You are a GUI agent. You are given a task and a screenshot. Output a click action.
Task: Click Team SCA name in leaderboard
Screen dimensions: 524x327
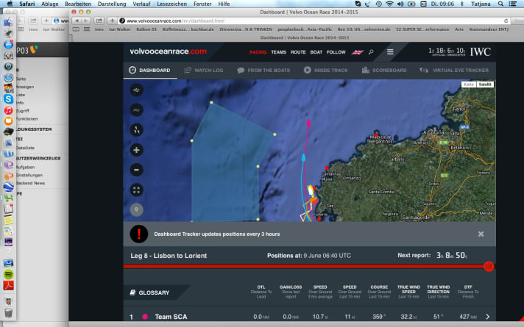coord(171,317)
